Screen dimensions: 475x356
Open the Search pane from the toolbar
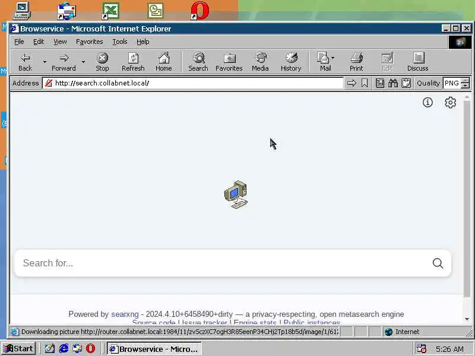coord(198,62)
